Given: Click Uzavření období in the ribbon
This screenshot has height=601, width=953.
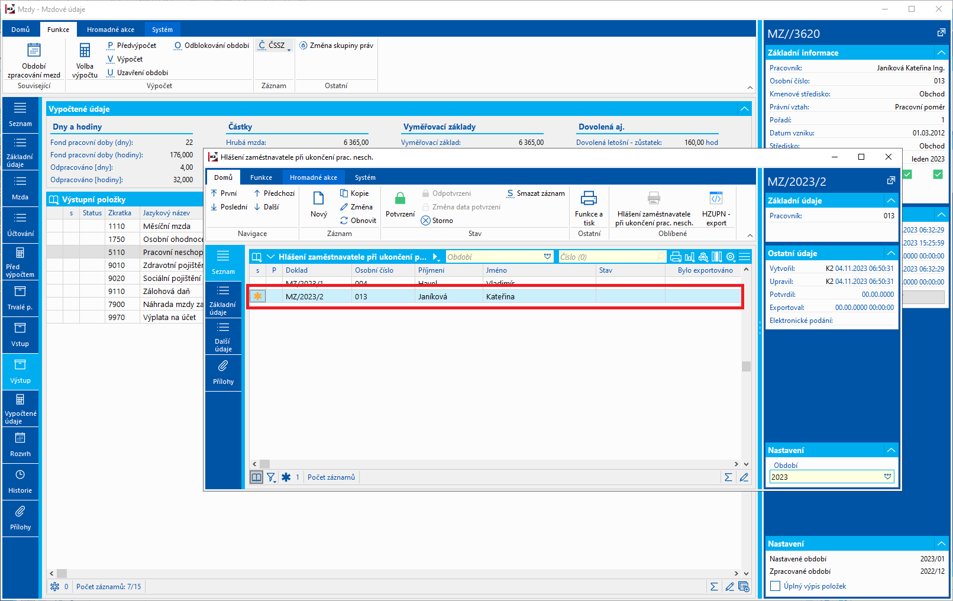Looking at the screenshot, I should (137, 73).
